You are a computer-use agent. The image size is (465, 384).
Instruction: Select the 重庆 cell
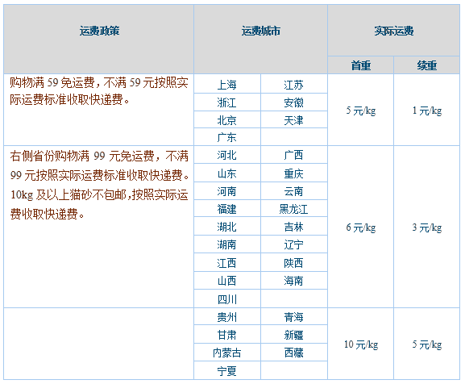coord(293,173)
